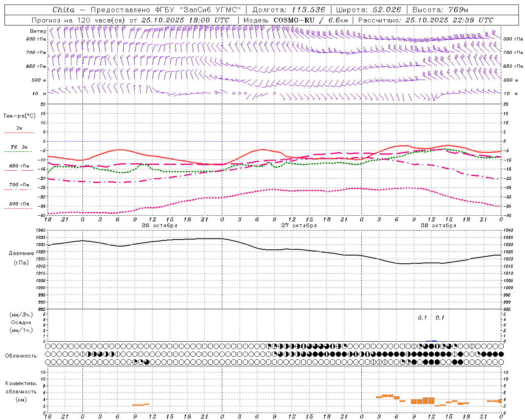Click the (мм/1ч.) precipitation unit label
Viewport: 525px width, 420px height.
(x=21, y=330)
